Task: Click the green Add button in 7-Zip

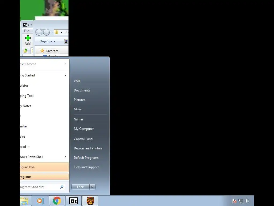Action: pyautogui.click(x=28, y=40)
